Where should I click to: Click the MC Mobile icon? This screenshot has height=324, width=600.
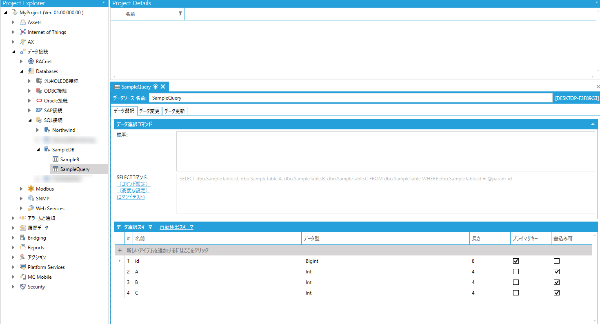coord(23,277)
